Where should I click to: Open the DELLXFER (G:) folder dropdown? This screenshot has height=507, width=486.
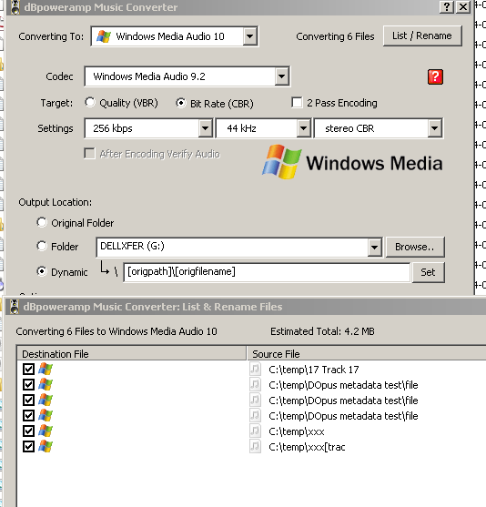coord(374,248)
